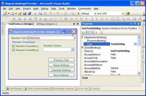
Task: Click the Reset Settings button
Action: 61,65
